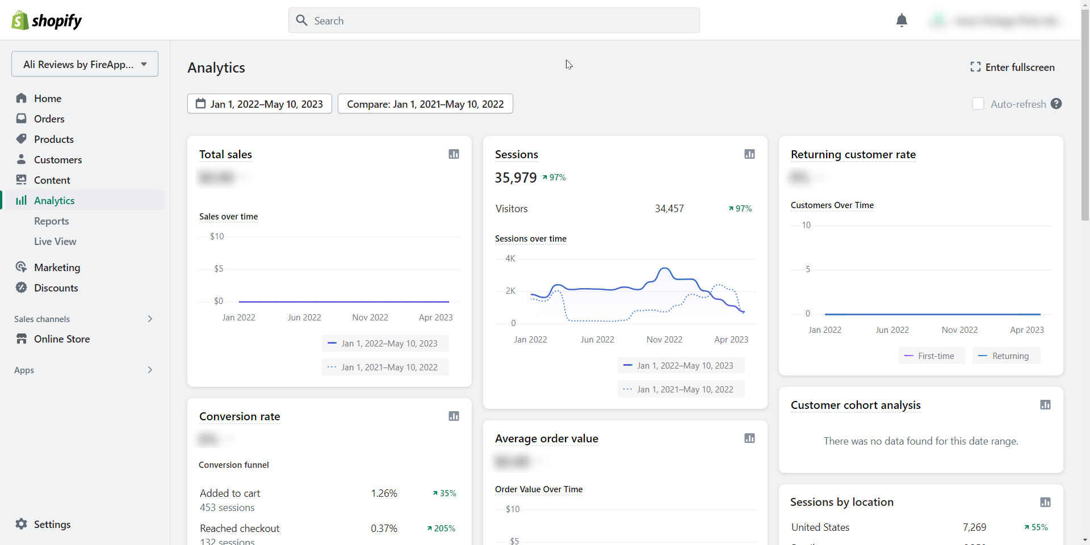Open Customer cohort analysis report icon
Image resolution: width=1090 pixels, height=545 pixels.
coord(1045,405)
